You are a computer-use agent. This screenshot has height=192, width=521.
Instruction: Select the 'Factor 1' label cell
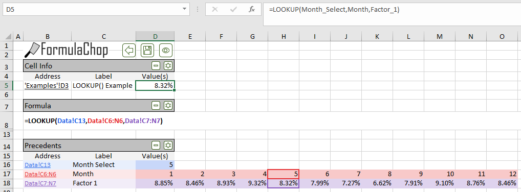104,183
